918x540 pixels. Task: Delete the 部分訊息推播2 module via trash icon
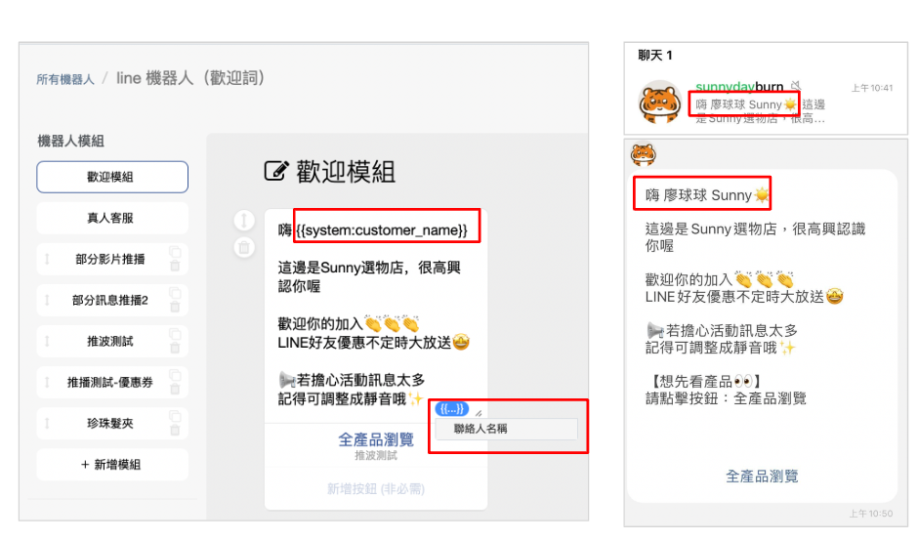coord(175,307)
